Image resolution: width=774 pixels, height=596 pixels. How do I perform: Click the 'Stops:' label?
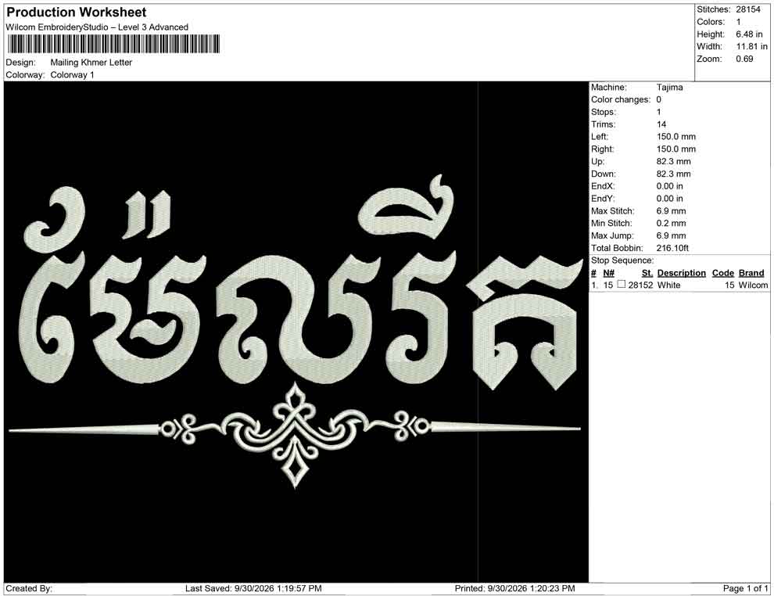pyautogui.click(x=604, y=112)
